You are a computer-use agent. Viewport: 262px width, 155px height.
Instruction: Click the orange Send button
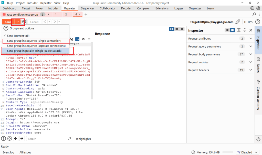coord(8,22)
